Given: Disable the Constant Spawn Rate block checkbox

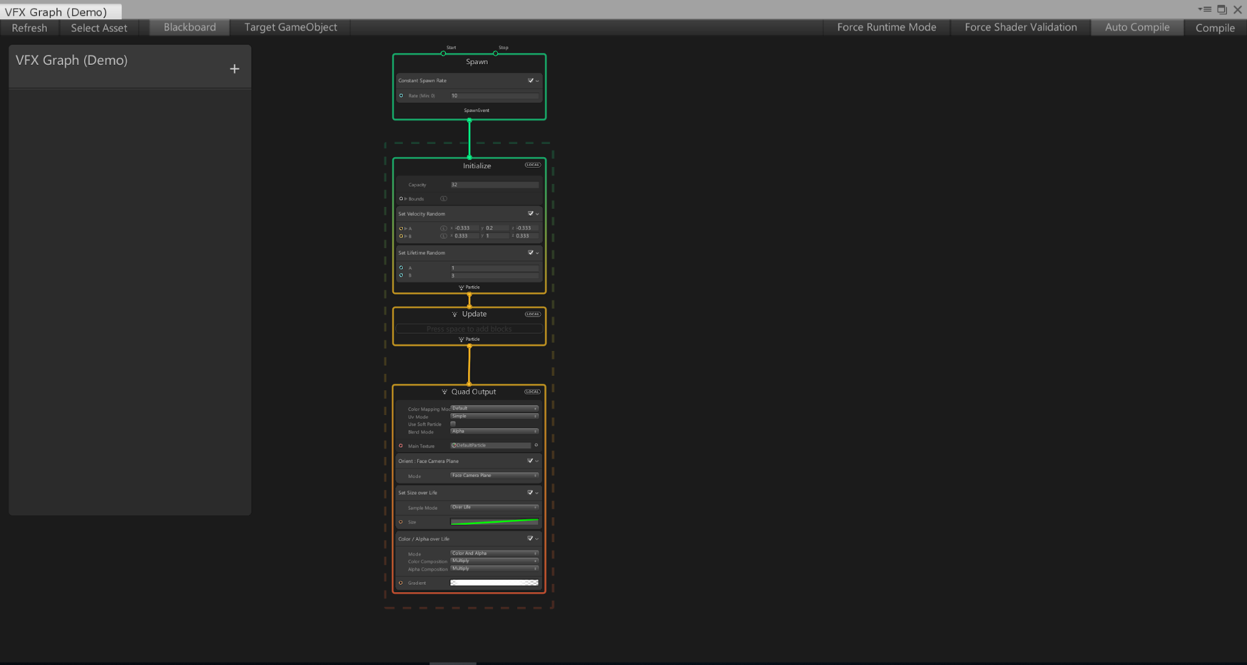Looking at the screenshot, I should pos(530,80).
